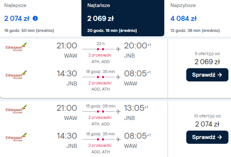Click Ethiopian logo on the 15 godz. 05 min flight
The image size is (231, 157).
coord(16,109)
